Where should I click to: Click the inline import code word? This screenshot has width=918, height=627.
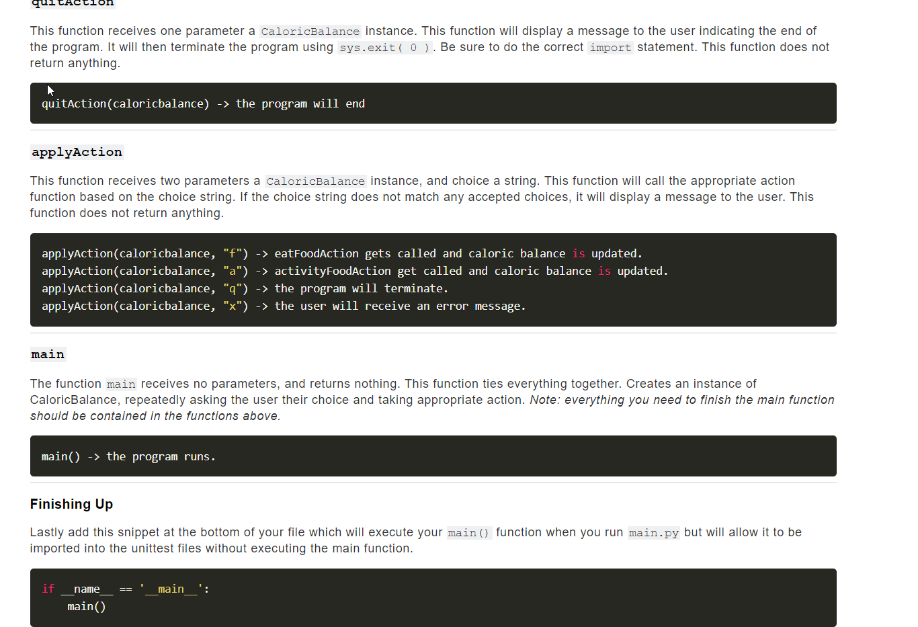[x=610, y=48]
